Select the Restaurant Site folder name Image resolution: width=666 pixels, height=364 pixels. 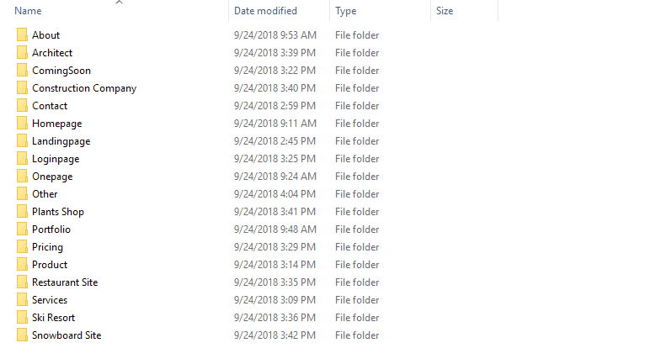click(65, 282)
